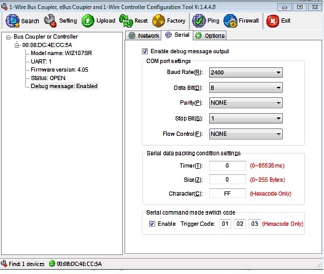Screen dimensions: 324x274
Task: Click the Ping checkmark icon
Action: (x=199, y=21)
